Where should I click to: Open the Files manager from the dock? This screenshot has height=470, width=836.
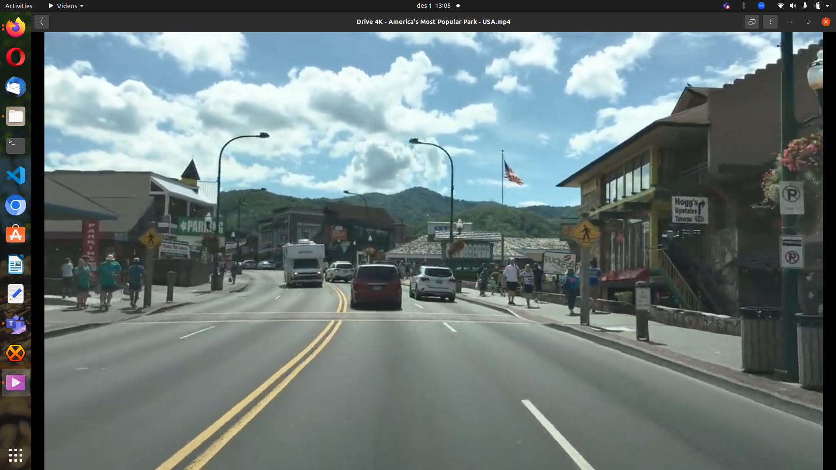click(15, 116)
